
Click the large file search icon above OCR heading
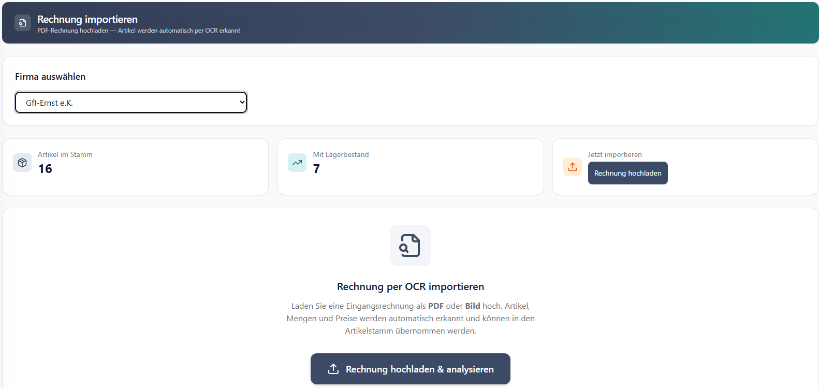[410, 246]
